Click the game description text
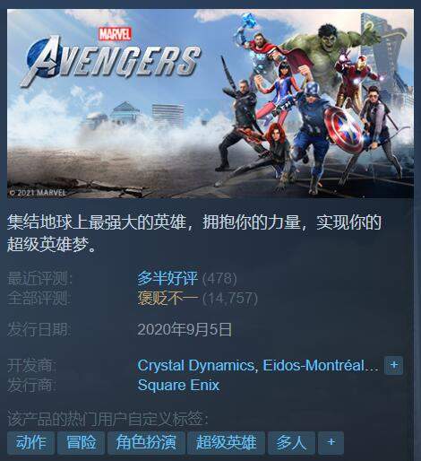Screen dimensions: 421x461 (x=194, y=233)
